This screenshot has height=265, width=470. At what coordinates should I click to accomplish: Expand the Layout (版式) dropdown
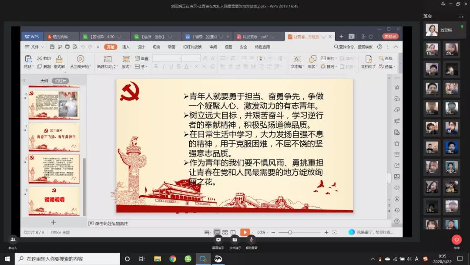(126, 67)
